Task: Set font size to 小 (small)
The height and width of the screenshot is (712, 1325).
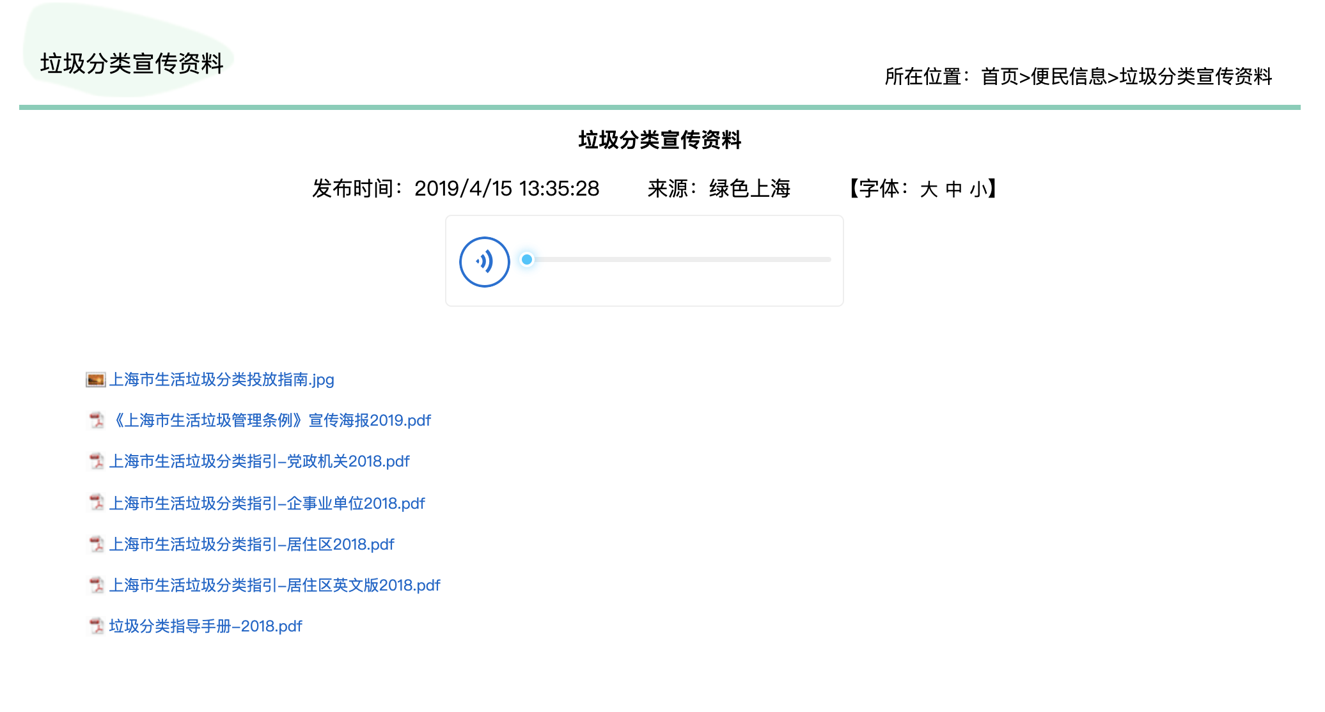Action: [x=978, y=189]
